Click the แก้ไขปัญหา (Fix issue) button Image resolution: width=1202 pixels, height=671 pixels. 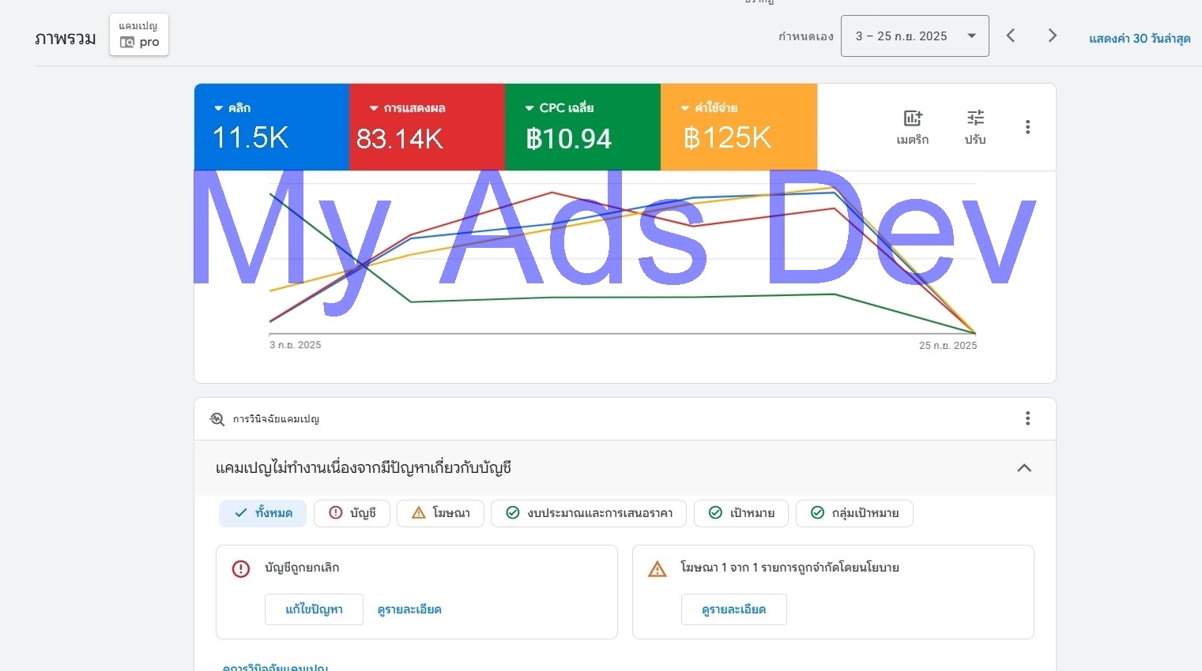click(314, 609)
